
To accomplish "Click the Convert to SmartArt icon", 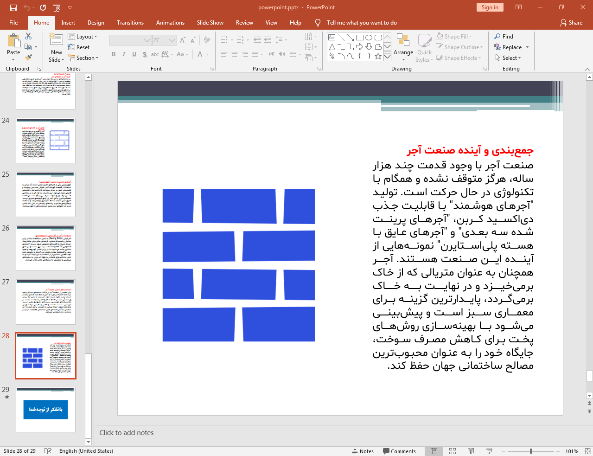I will pyautogui.click(x=309, y=58).
